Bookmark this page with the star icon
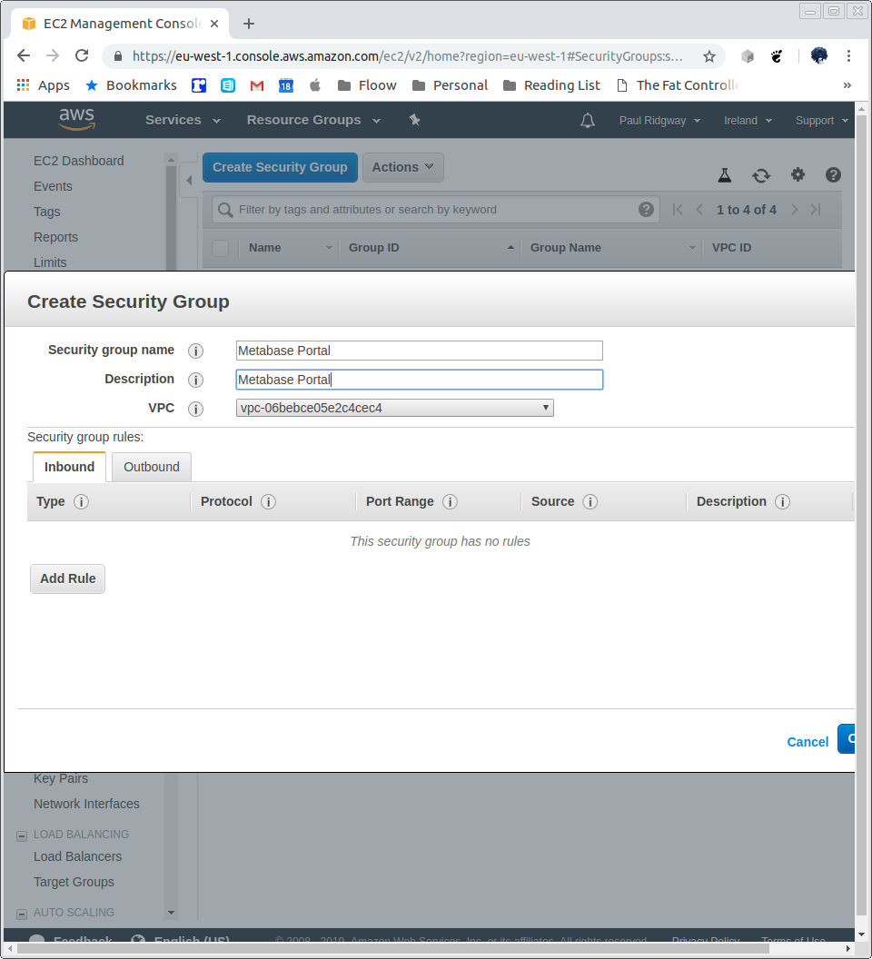Image resolution: width=872 pixels, height=959 pixels. 709,56
